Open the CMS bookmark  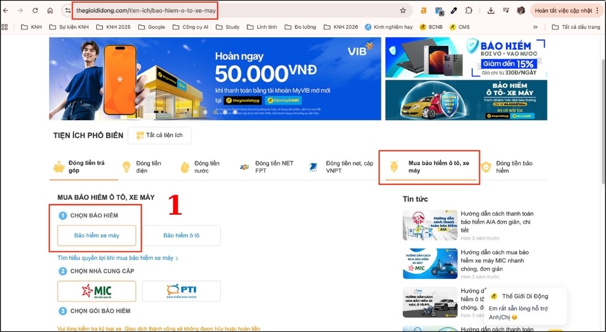tap(459, 27)
